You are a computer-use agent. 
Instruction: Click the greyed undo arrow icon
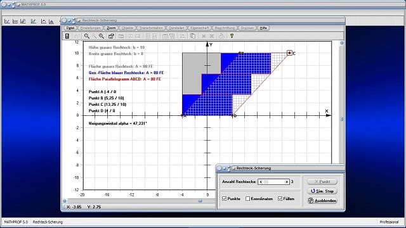coord(76,36)
